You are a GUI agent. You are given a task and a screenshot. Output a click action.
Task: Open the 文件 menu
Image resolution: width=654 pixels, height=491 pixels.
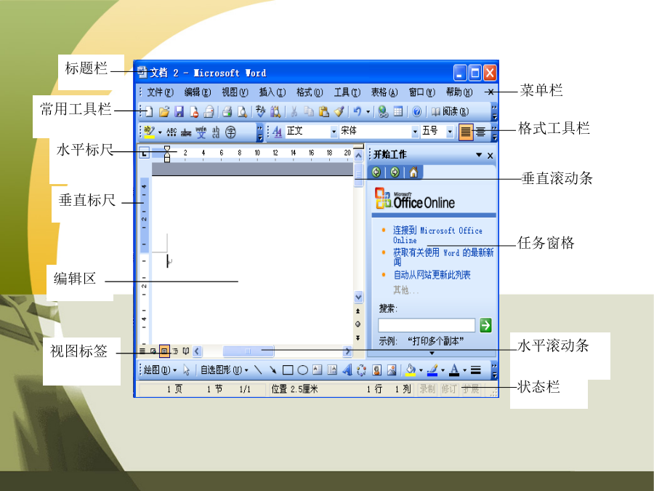click(160, 92)
